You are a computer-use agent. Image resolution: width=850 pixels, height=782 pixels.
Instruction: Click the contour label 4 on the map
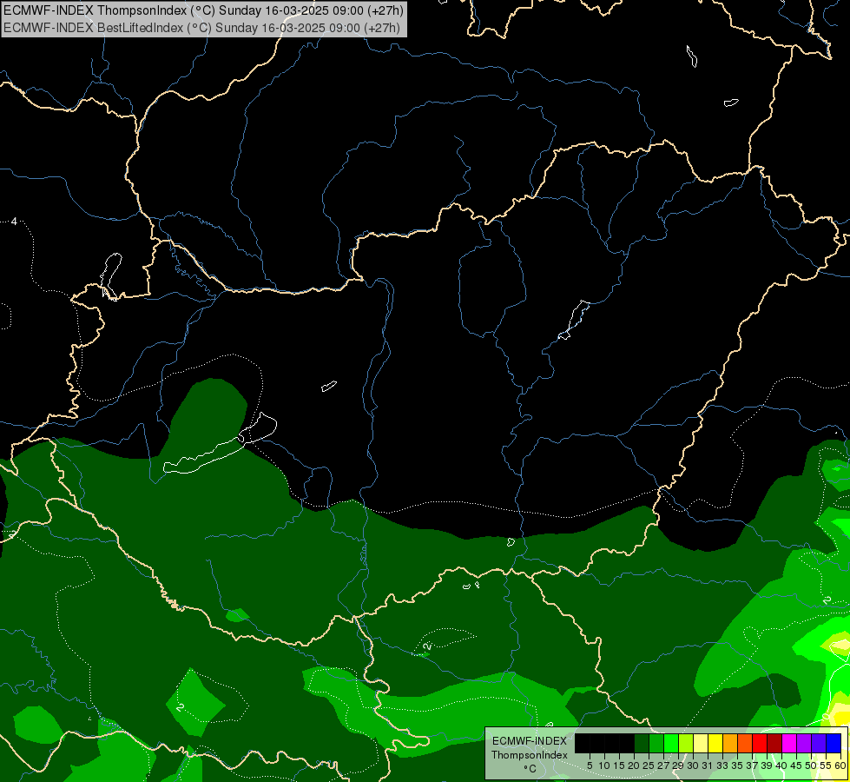[x=14, y=222]
